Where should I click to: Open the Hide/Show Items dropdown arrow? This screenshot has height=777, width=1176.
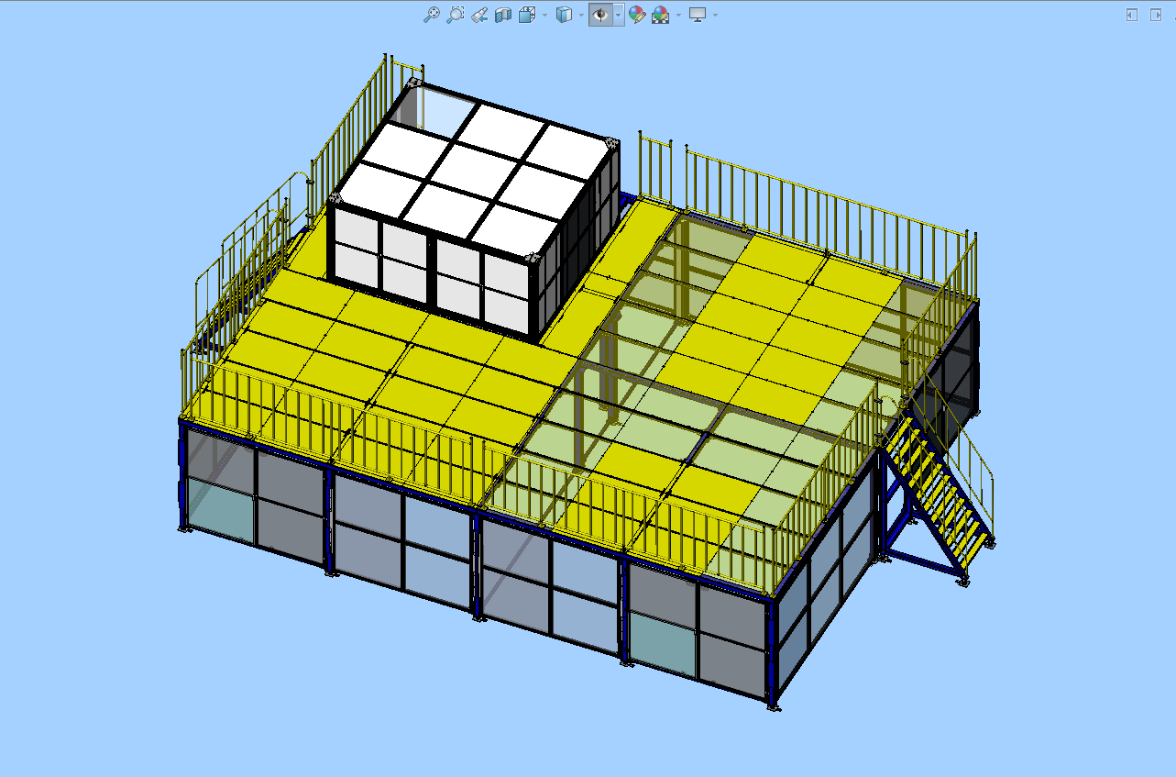[619, 15]
